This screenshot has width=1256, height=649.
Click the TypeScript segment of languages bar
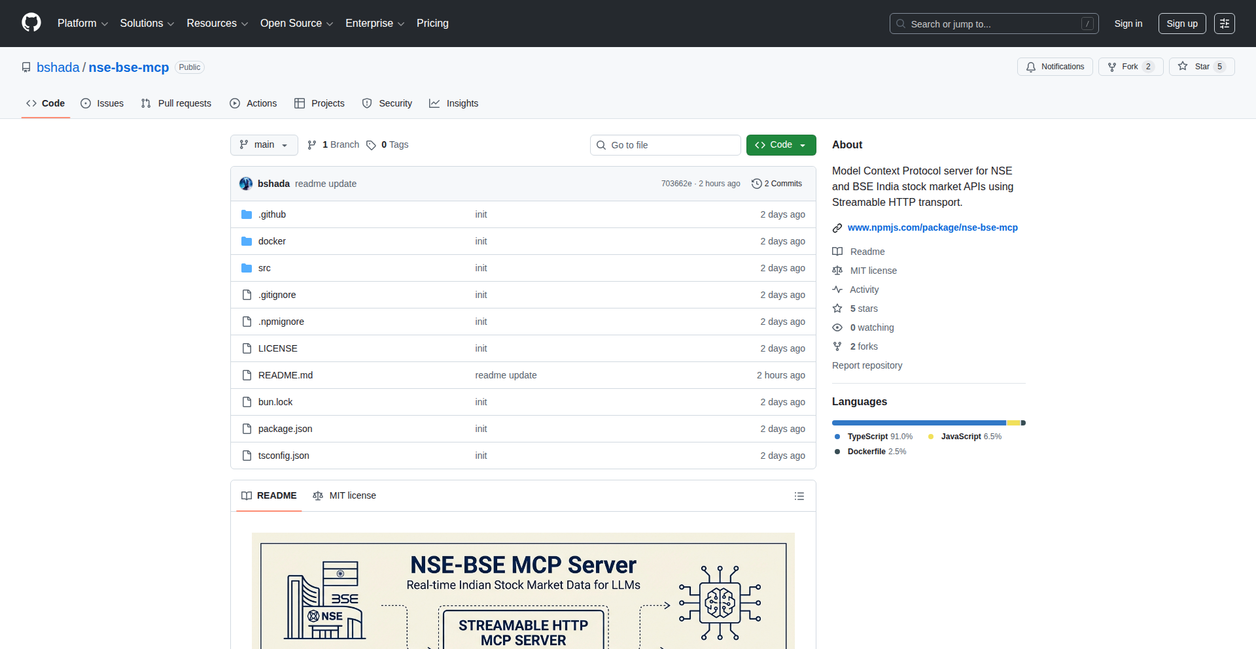pyautogui.click(x=918, y=423)
